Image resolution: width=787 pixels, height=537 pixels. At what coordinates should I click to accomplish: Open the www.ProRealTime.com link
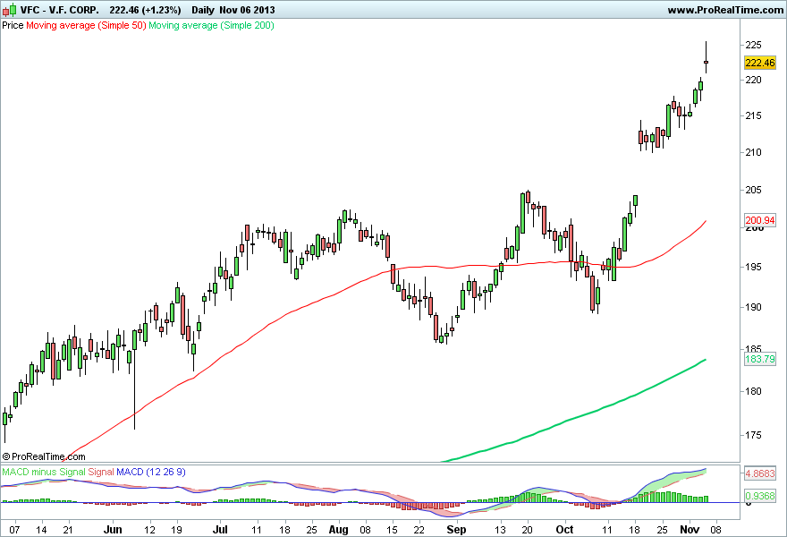pos(725,10)
